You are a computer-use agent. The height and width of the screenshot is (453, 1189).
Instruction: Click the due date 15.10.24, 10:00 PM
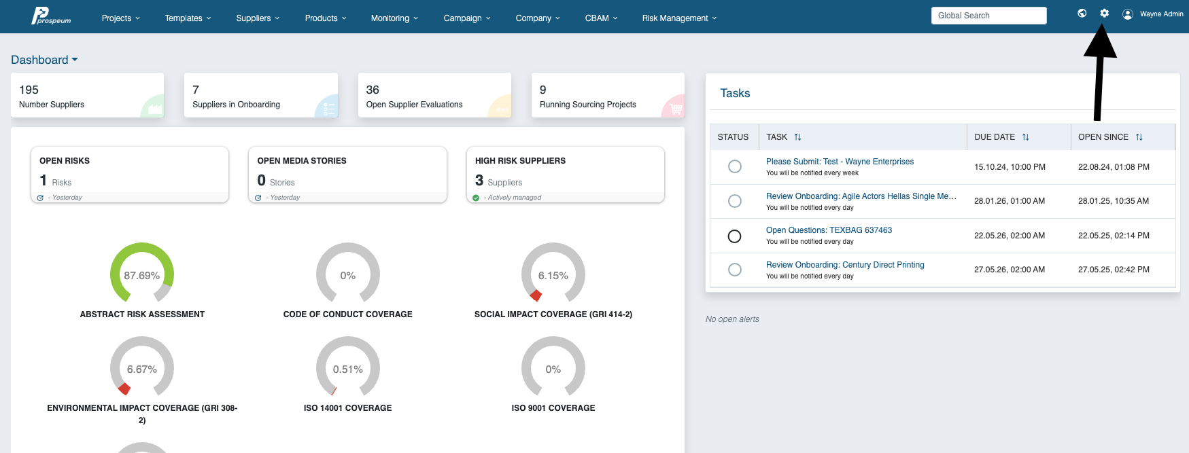[x=1010, y=167]
